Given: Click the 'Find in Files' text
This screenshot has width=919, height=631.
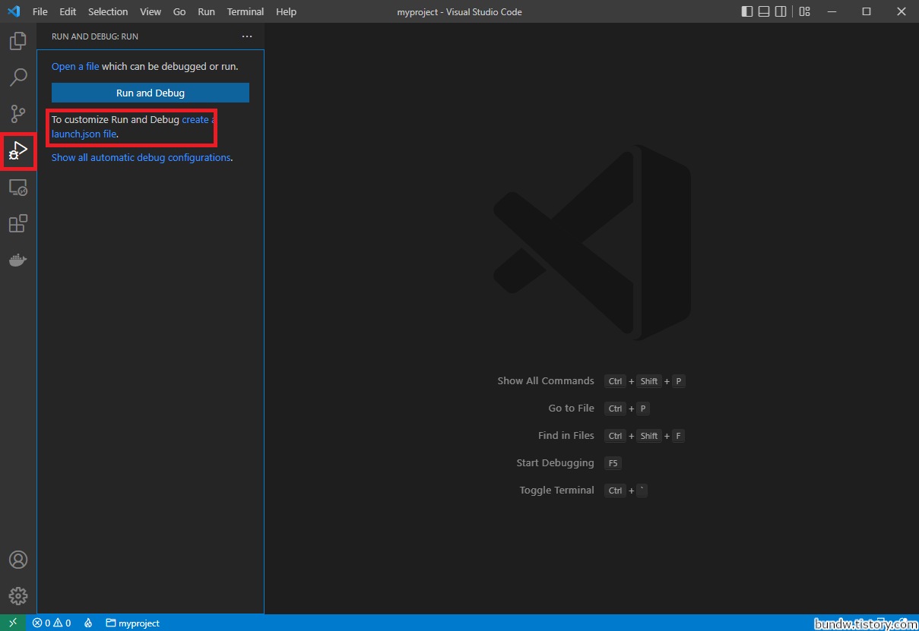Looking at the screenshot, I should coord(566,435).
